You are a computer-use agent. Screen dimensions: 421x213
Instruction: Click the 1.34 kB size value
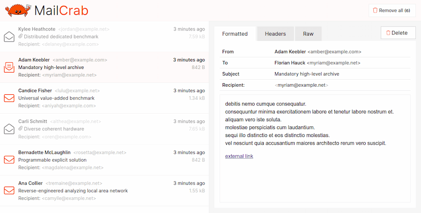pos(197,98)
